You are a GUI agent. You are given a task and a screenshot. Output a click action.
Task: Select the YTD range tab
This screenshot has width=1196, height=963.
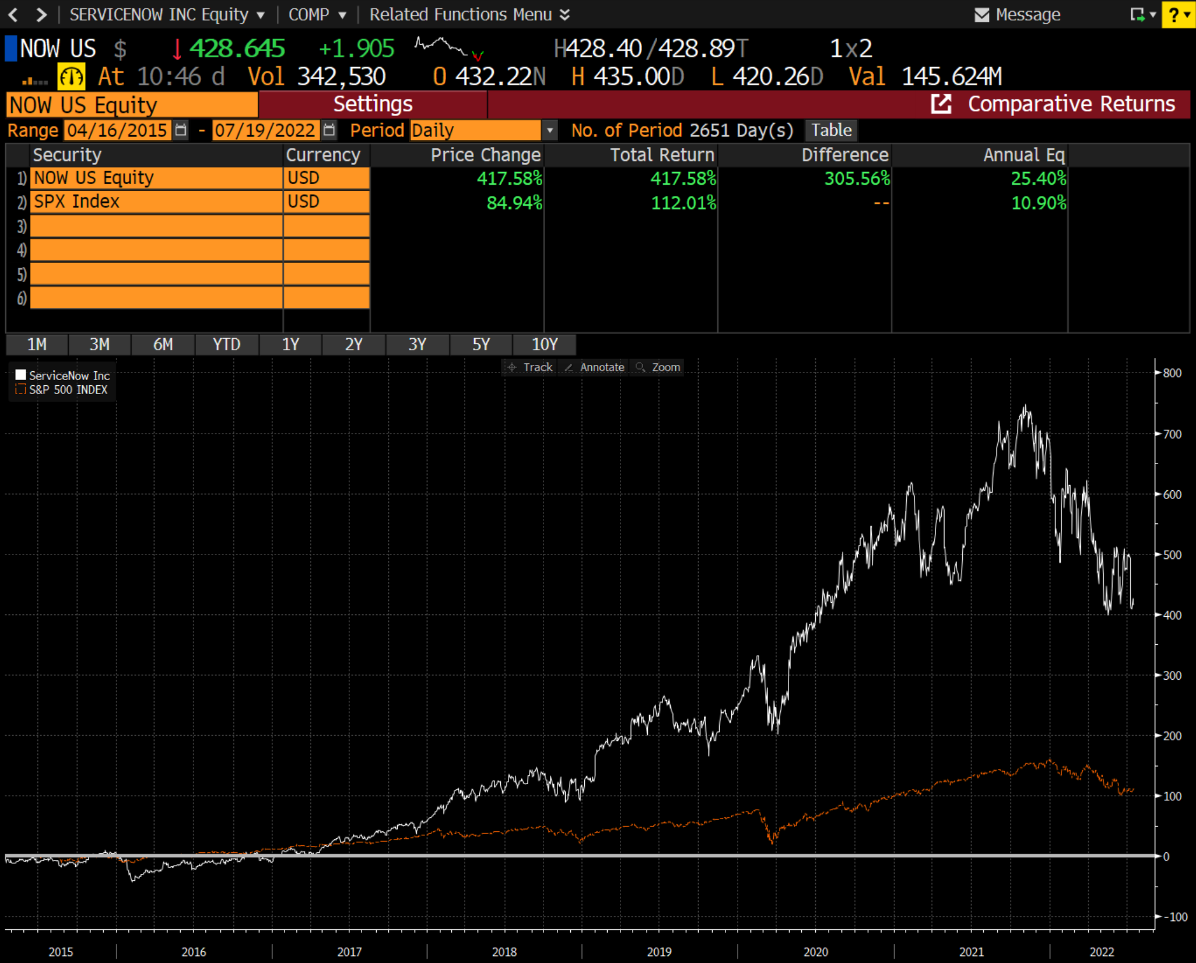227,345
